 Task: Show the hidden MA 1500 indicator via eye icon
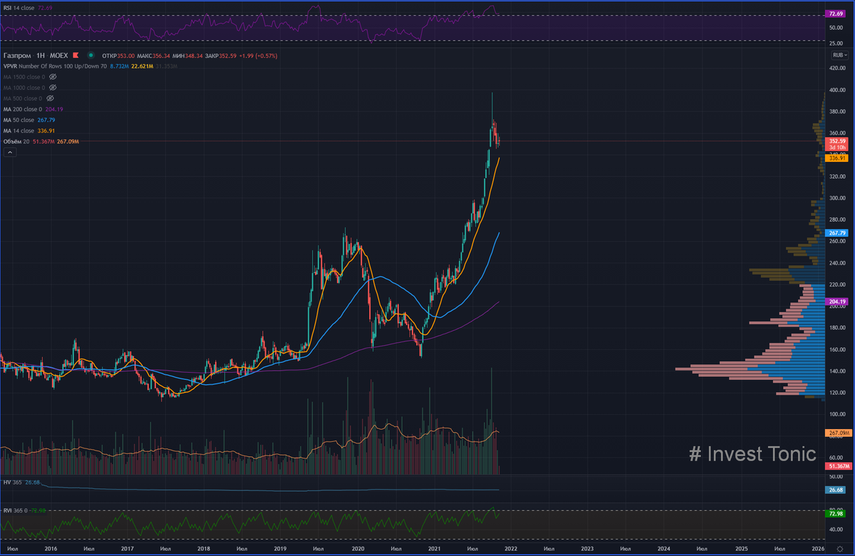(x=53, y=77)
